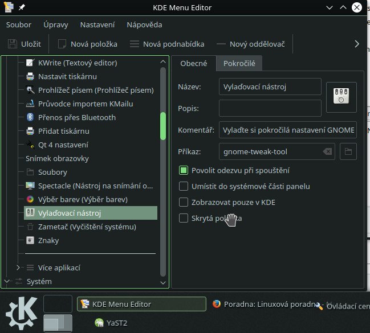Click the Uložit toolbar button
This screenshot has width=370, height=333.
pos(25,44)
